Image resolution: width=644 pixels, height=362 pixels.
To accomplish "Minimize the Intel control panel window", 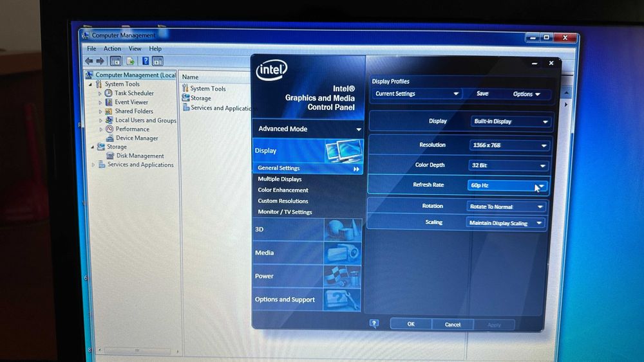I will [x=535, y=64].
